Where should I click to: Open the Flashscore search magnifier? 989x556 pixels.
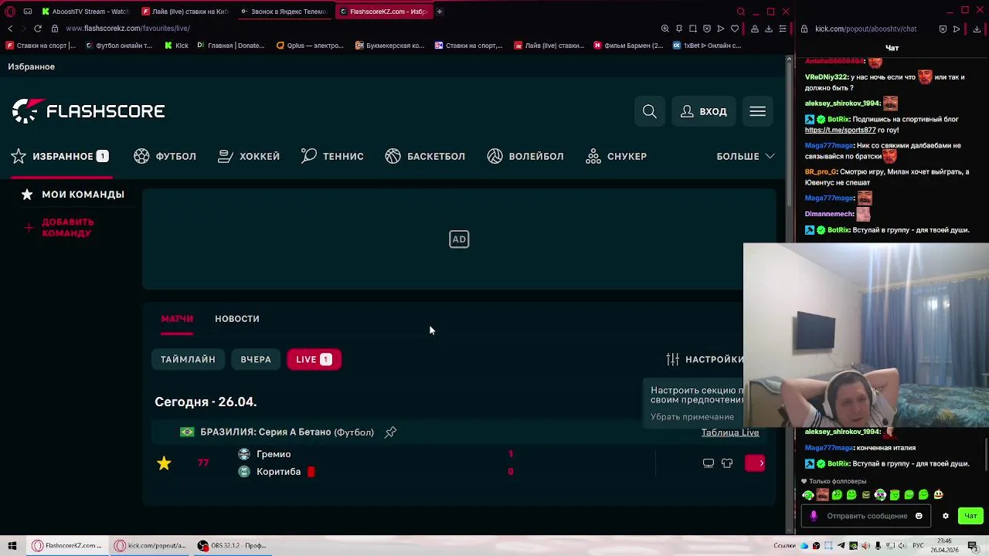point(650,112)
